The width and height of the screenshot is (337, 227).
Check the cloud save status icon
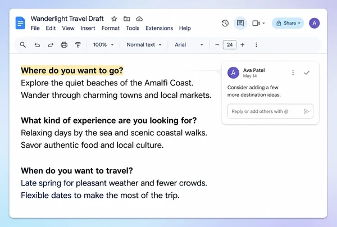(x=139, y=19)
